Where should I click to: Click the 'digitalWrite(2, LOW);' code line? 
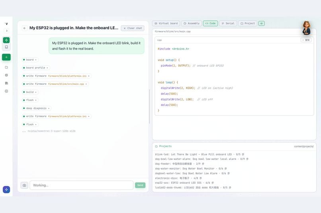point(177,100)
